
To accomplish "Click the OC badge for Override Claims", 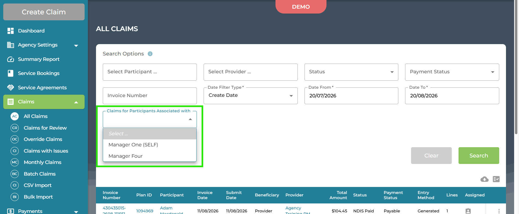I will pyautogui.click(x=15, y=139).
